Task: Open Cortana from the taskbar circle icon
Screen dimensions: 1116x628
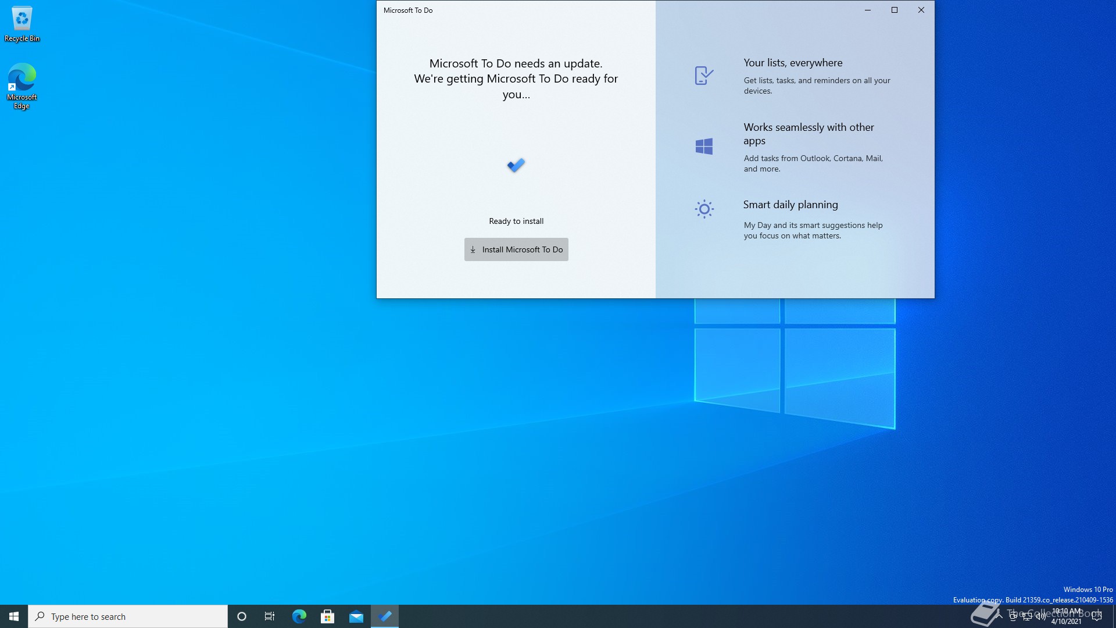Action: click(x=242, y=616)
